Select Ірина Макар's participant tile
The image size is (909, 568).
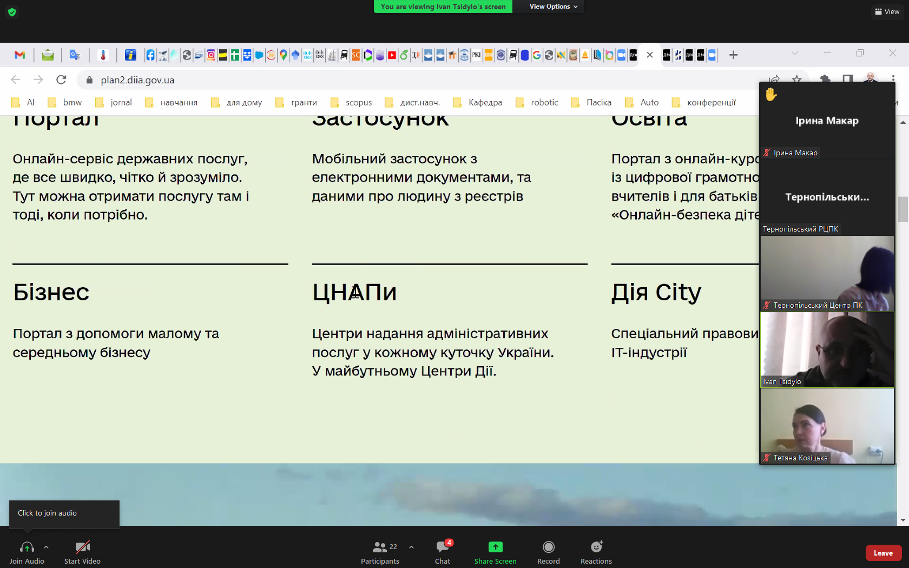click(x=827, y=120)
